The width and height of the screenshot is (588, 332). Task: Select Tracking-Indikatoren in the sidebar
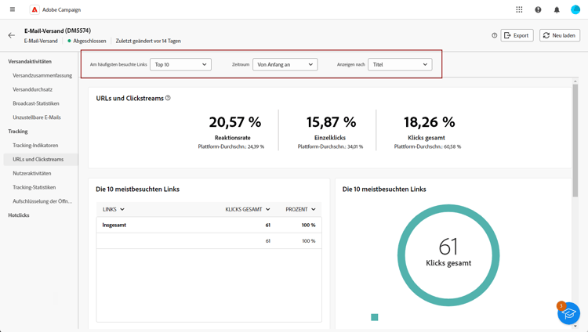pos(35,145)
